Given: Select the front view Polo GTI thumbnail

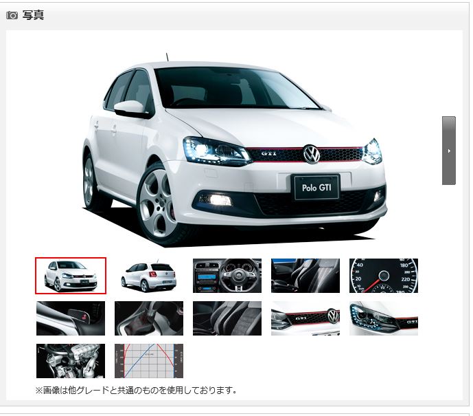Looking at the screenshot, I should pos(71,276).
